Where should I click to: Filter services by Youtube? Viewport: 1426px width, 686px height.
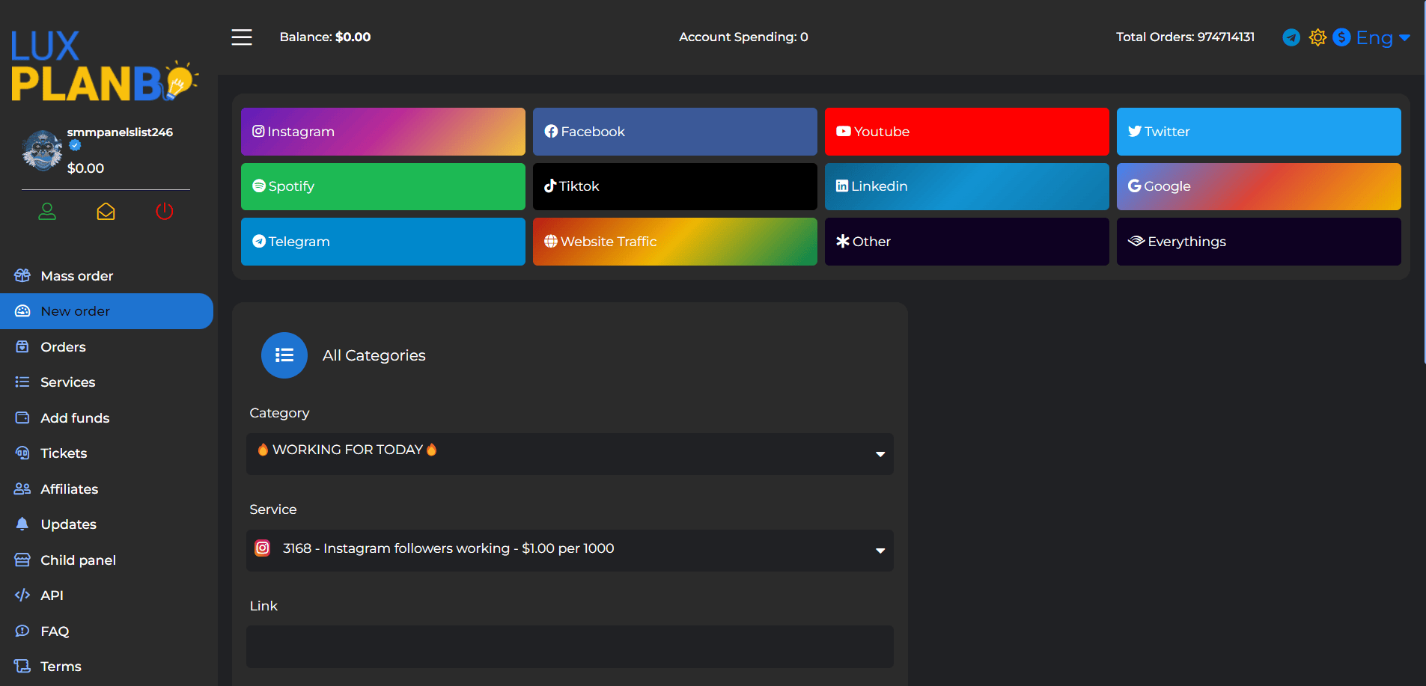[x=967, y=132]
